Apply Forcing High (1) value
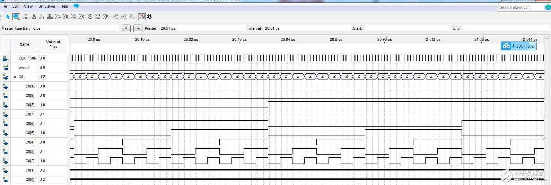The image size is (551, 185). pyautogui.click(x=42, y=16)
